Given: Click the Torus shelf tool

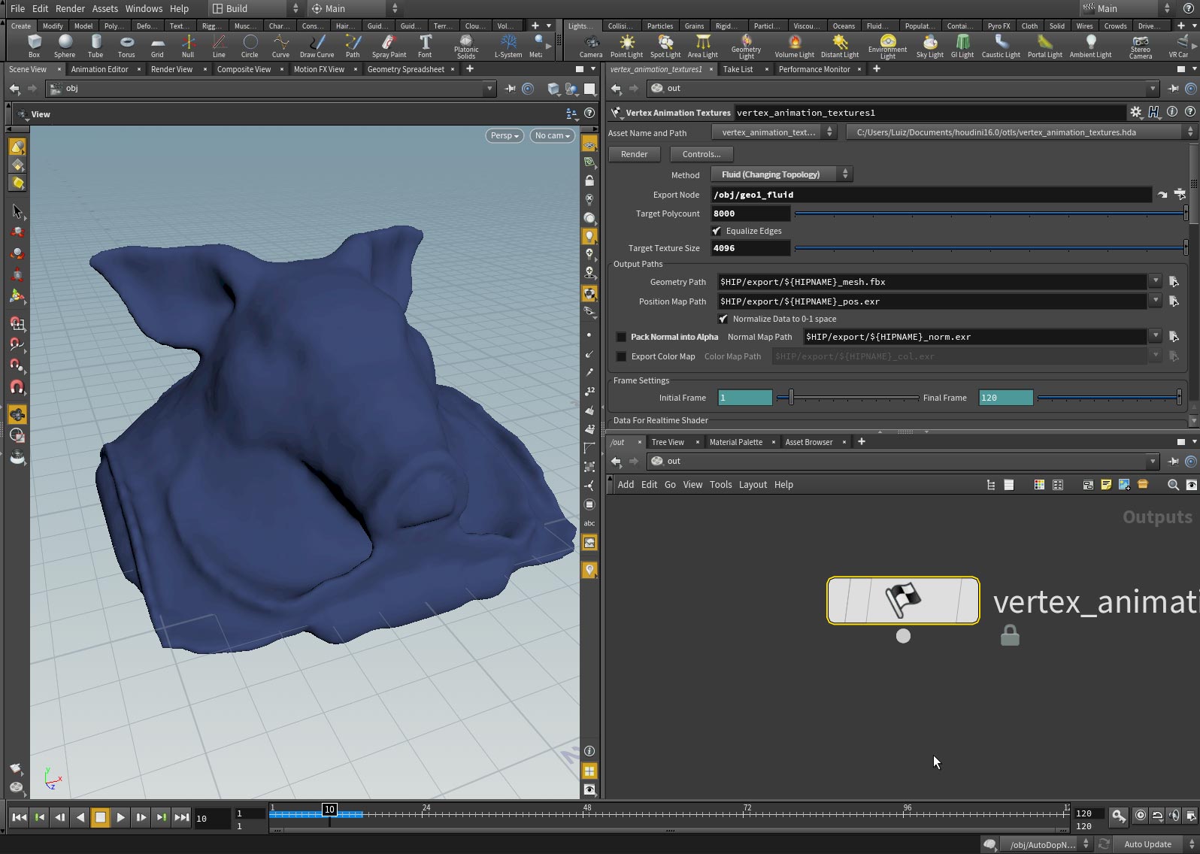Looking at the screenshot, I should pyautogui.click(x=126, y=46).
